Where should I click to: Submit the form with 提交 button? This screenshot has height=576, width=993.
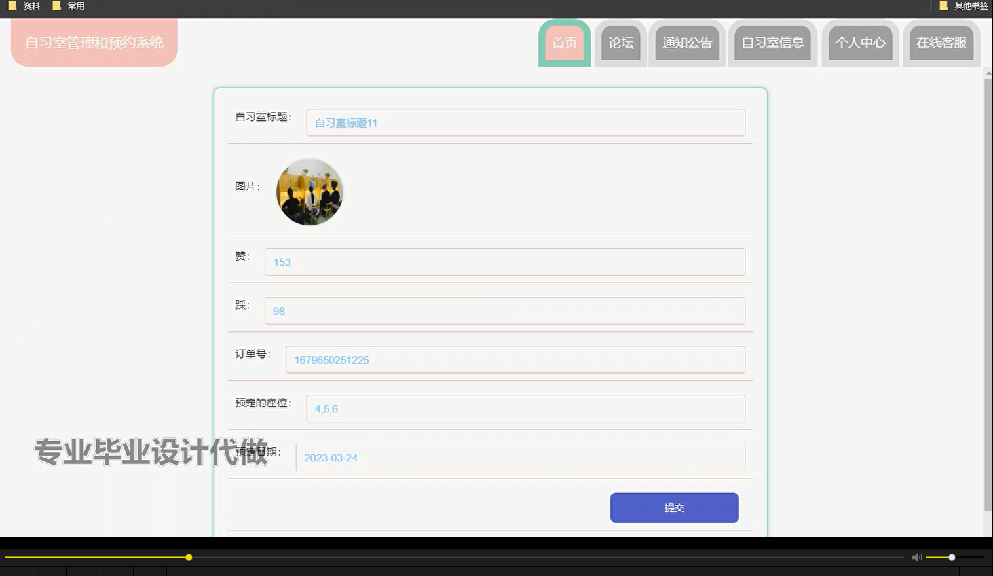(674, 507)
